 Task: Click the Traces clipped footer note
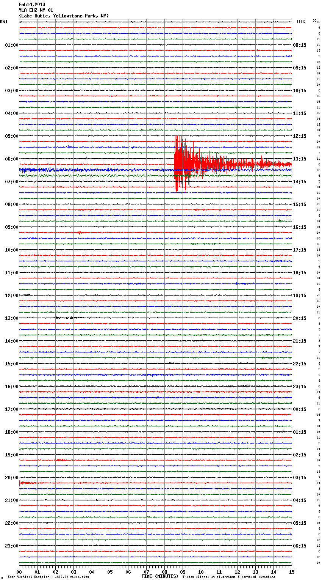(229, 577)
